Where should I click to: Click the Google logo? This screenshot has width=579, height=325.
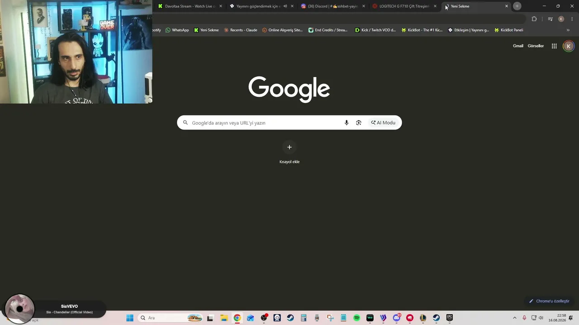(289, 89)
